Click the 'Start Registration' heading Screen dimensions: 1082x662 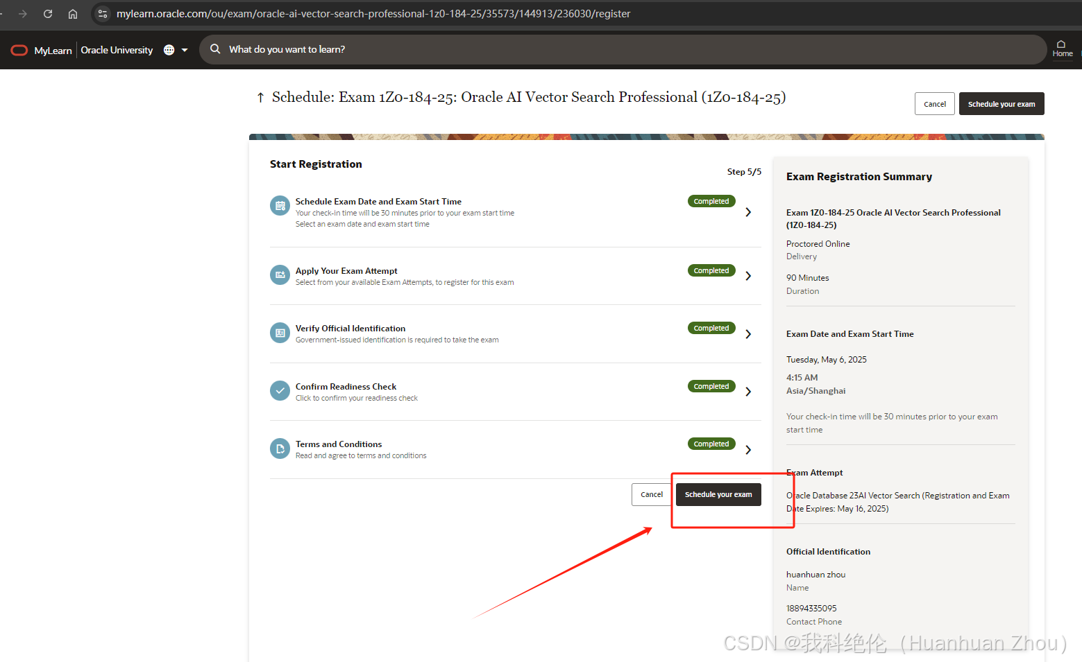(x=316, y=164)
